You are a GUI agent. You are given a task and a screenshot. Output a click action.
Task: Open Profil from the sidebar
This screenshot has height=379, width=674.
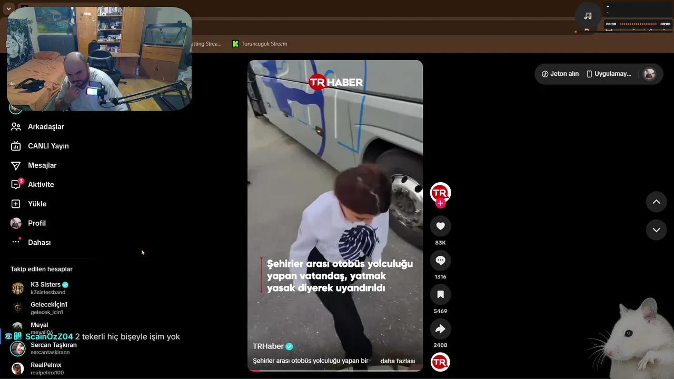28,223
